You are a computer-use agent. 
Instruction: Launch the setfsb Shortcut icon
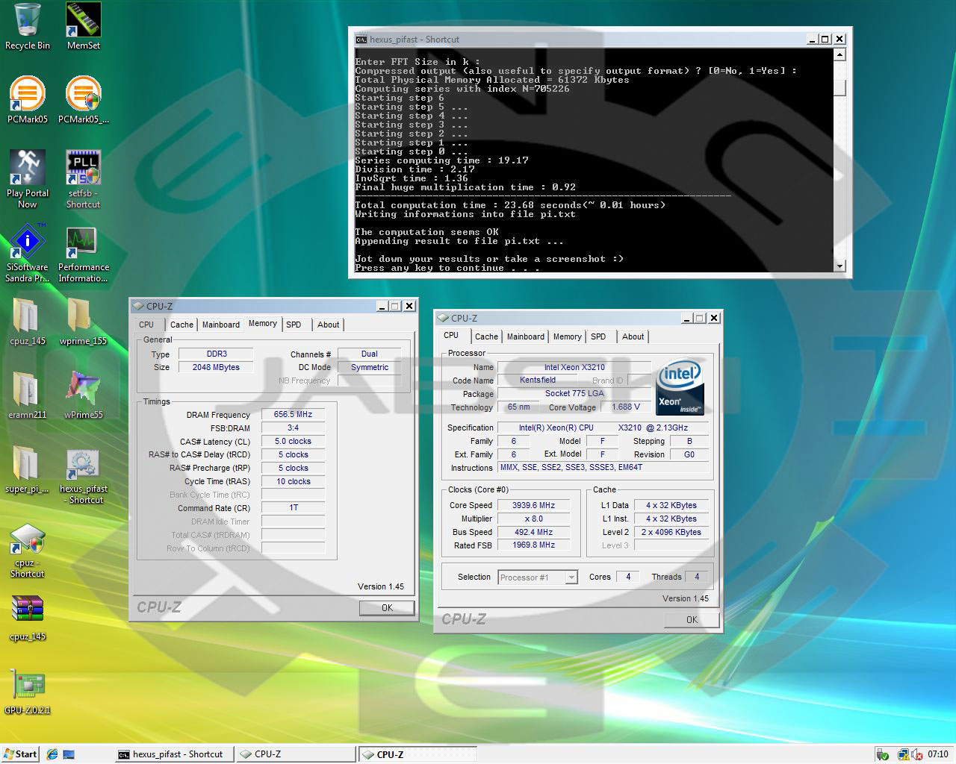[x=83, y=179]
